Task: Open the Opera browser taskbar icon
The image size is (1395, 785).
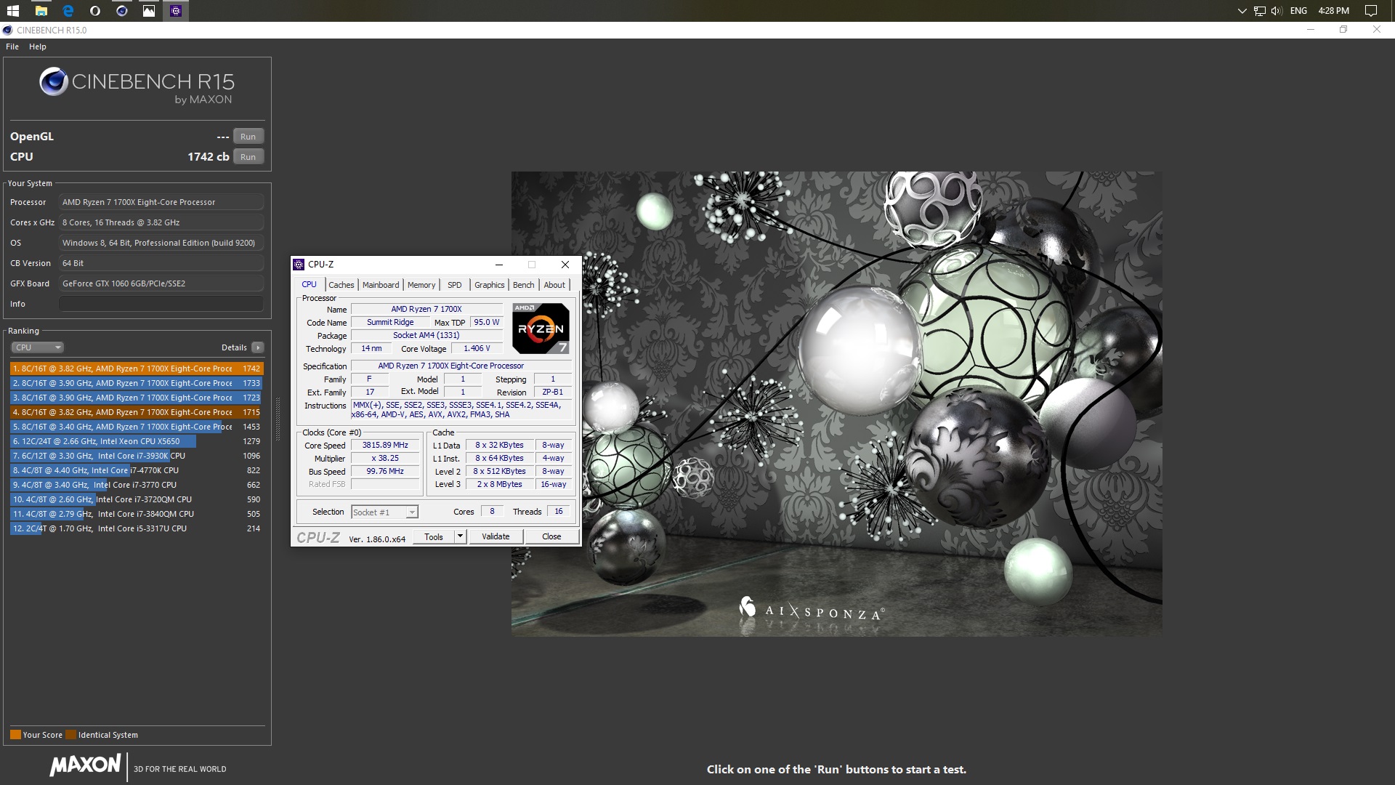Action: coord(95,11)
